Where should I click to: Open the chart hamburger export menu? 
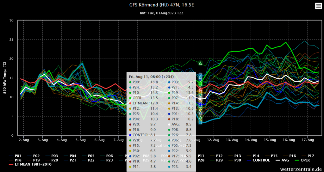[318, 6]
